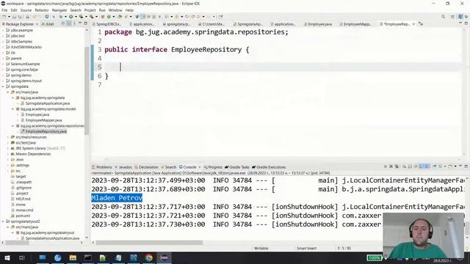Open the Run button dropdown arrow
470x264 pixels.
[x=76, y=17]
